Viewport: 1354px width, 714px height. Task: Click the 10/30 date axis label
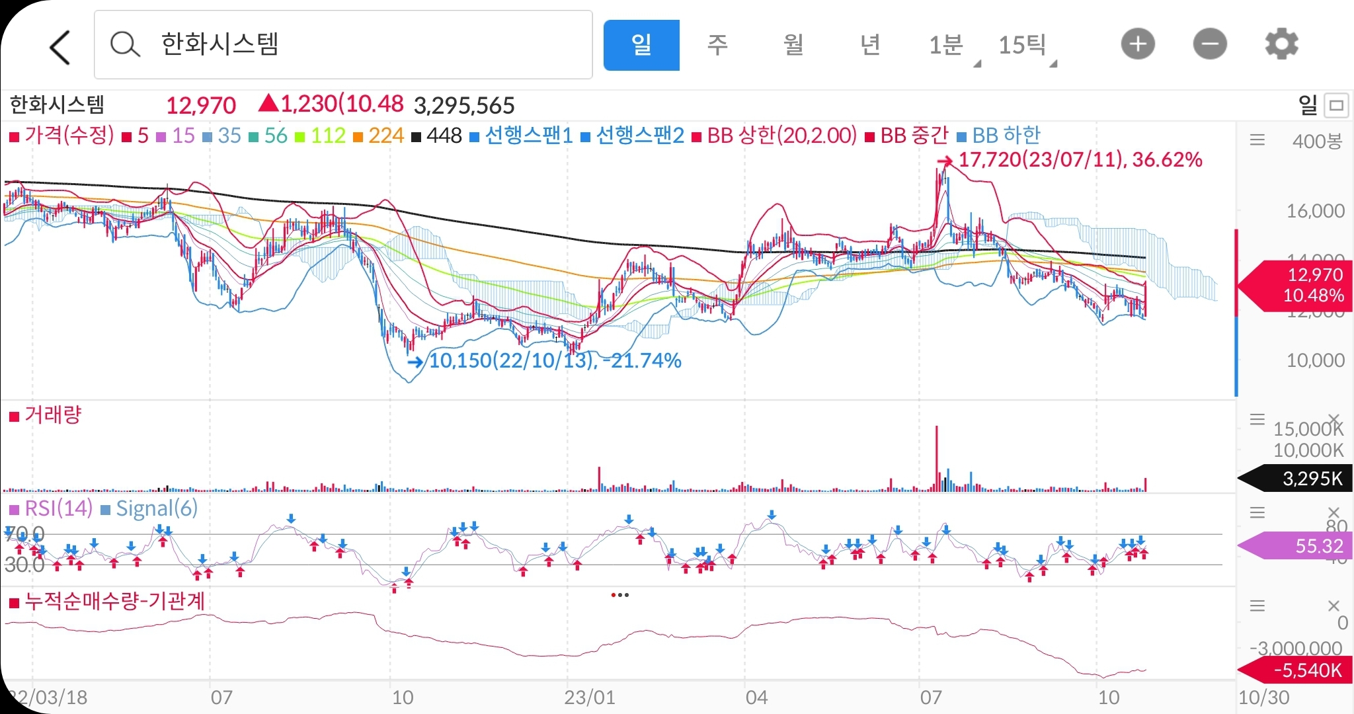tap(1263, 697)
